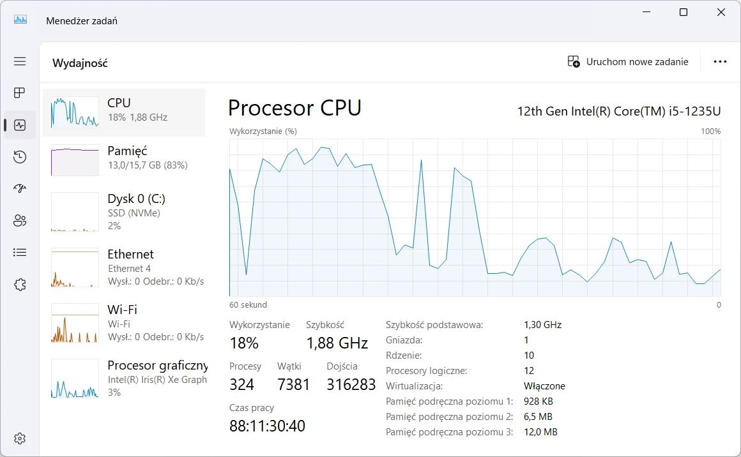741x457 pixels.
Task: Open Task Manager settings via bottom gear icon
Action: point(19,438)
